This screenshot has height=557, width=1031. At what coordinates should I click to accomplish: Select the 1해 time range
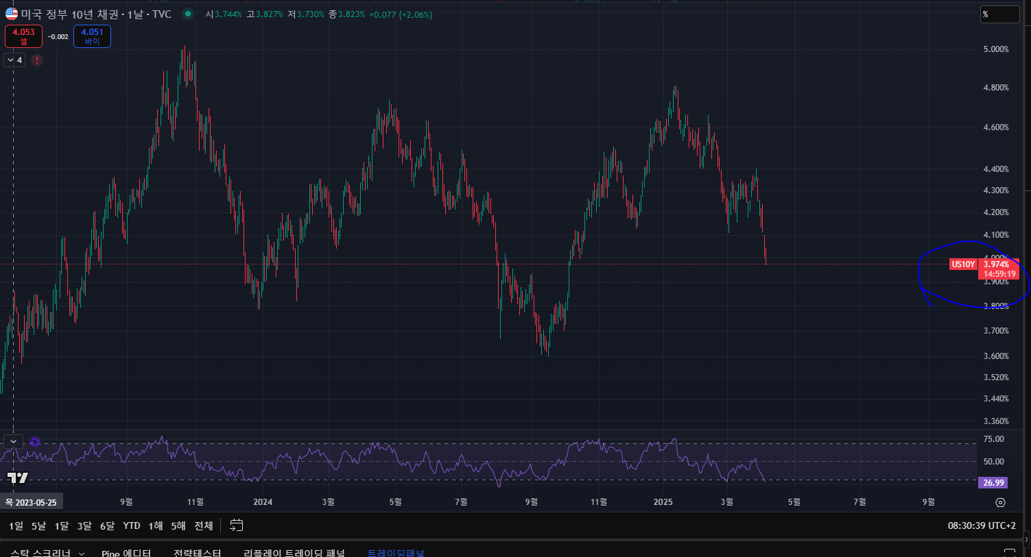coord(156,525)
